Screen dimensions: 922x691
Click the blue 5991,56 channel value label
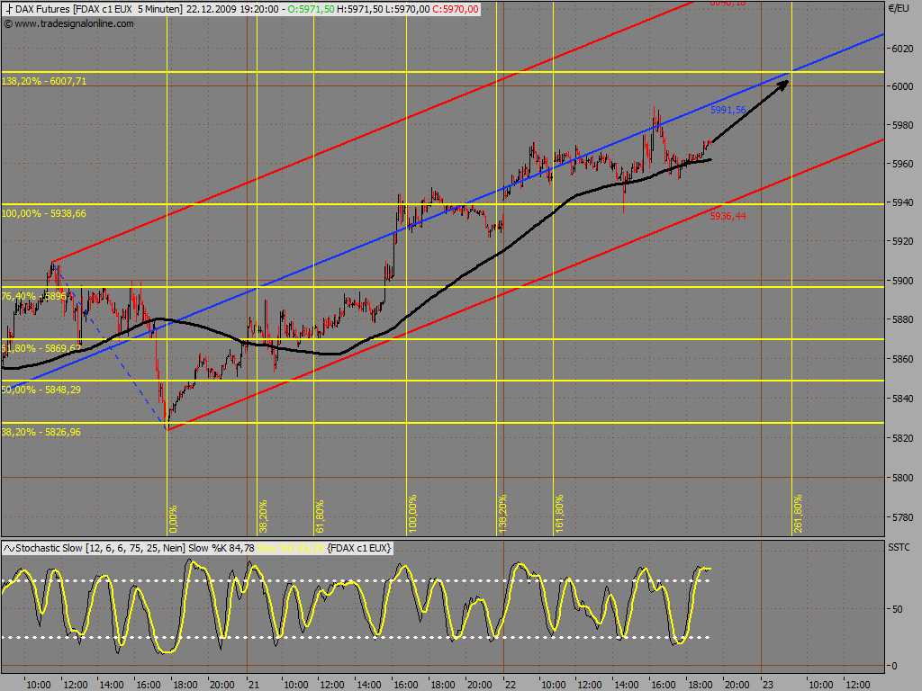click(728, 110)
